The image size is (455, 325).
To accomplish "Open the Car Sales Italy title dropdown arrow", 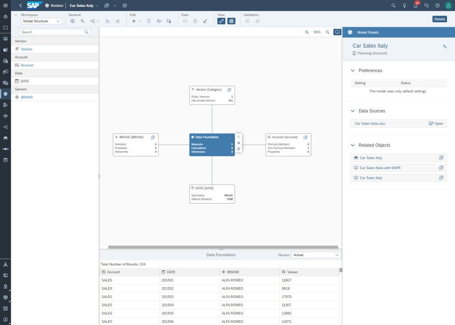I will pos(97,5).
